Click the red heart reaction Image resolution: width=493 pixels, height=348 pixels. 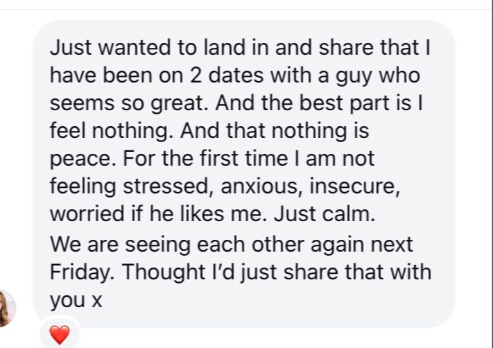coord(60,335)
